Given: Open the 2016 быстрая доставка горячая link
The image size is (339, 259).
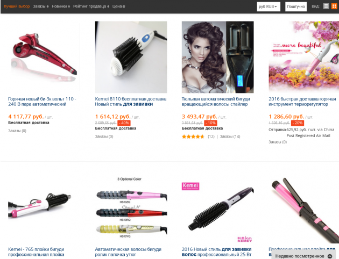Looking at the screenshot, I should (x=302, y=102).
